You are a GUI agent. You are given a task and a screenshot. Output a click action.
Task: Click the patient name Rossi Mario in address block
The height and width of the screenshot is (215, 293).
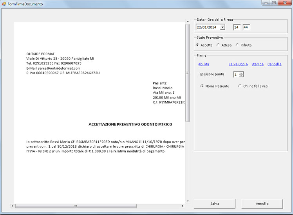pyautogui.click(x=163, y=88)
